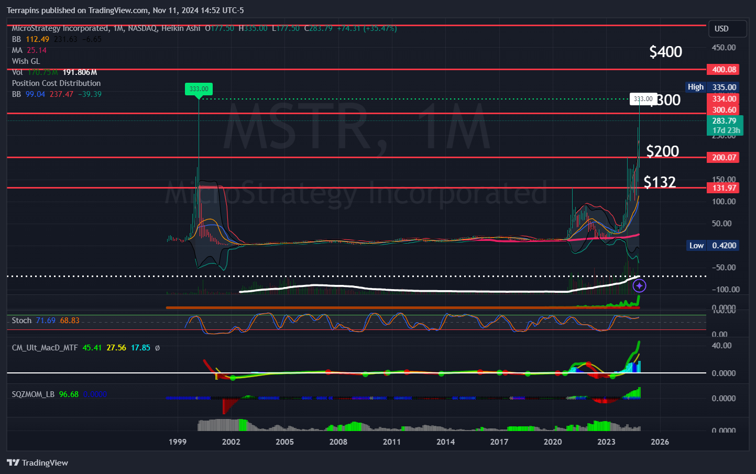Click the Stoch value 71.69
This screenshot has width=756, height=474.
(46, 321)
